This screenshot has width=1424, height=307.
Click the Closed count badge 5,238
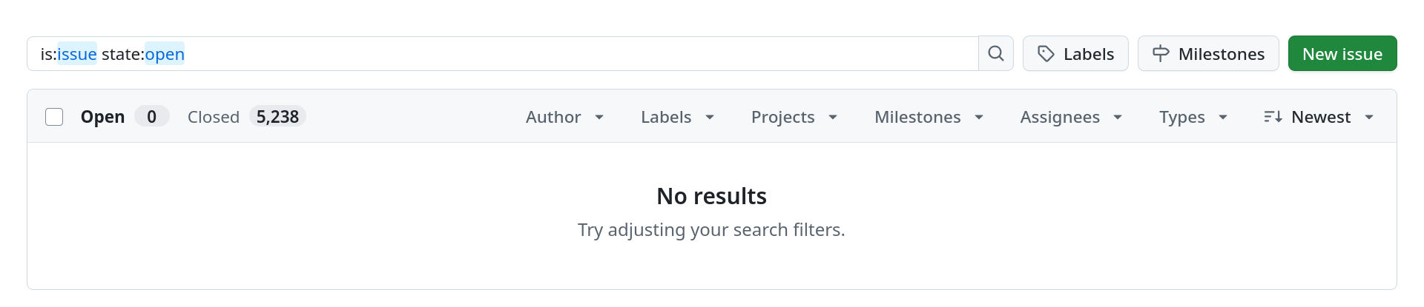[x=277, y=117]
